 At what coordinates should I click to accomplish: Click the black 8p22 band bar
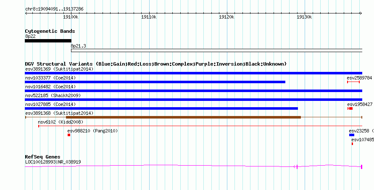[48, 41]
